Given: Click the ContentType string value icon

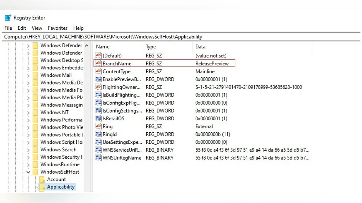Looking at the screenshot, I should [x=98, y=71].
